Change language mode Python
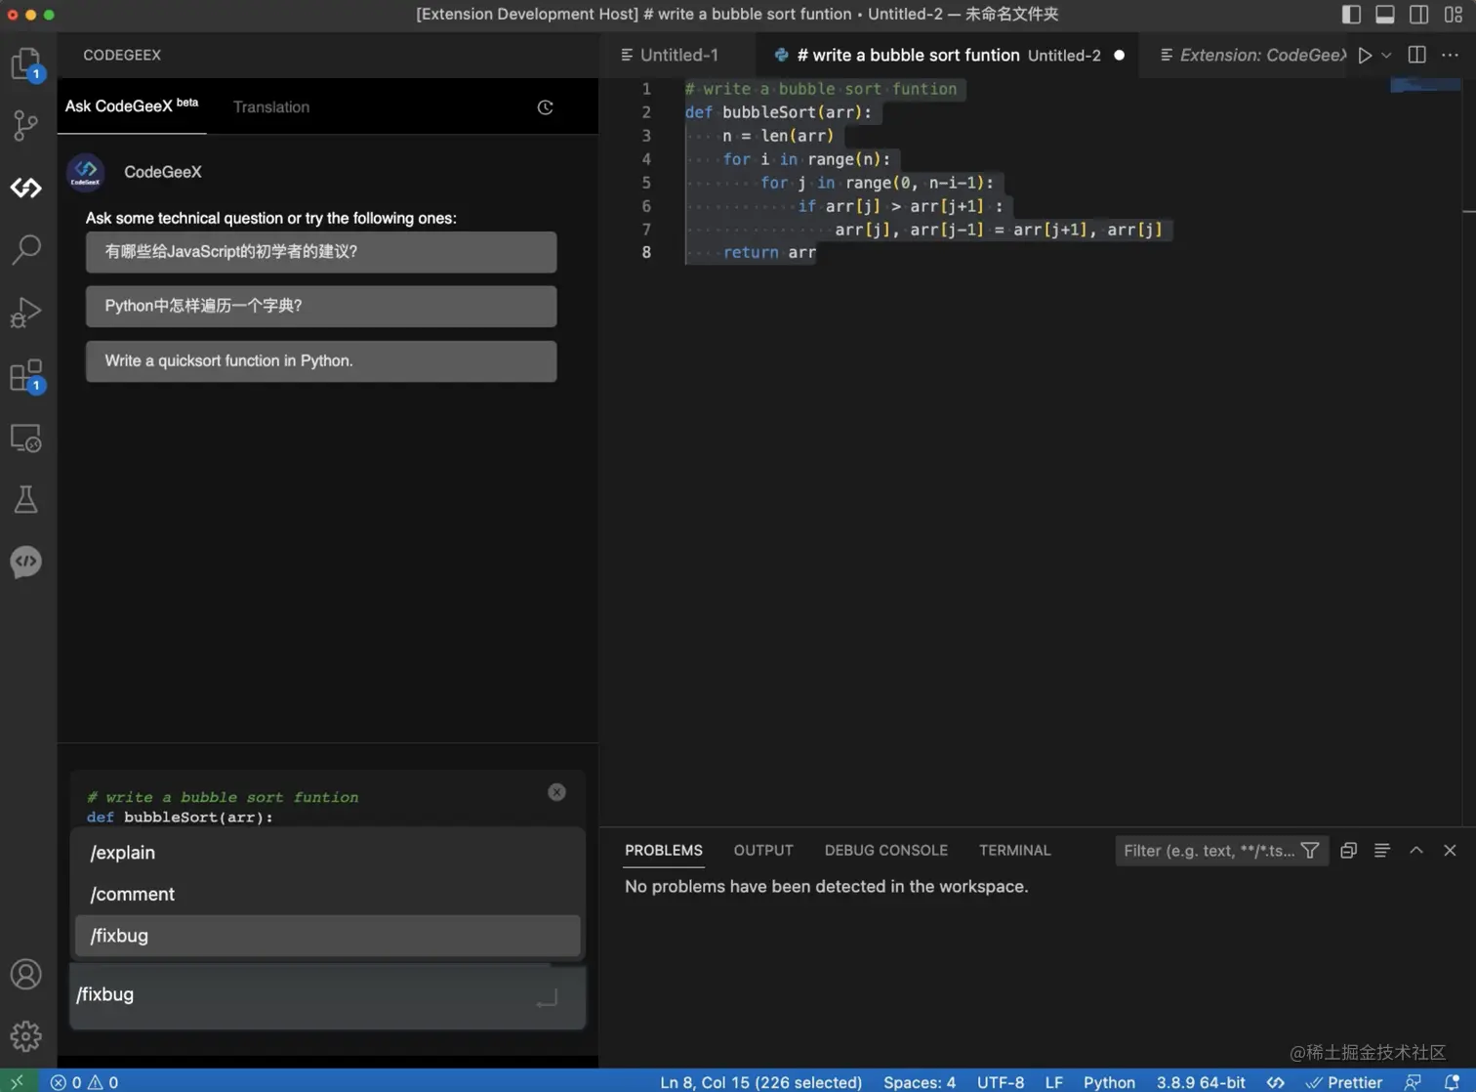The width and height of the screenshot is (1476, 1092). tap(1109, 1082)
